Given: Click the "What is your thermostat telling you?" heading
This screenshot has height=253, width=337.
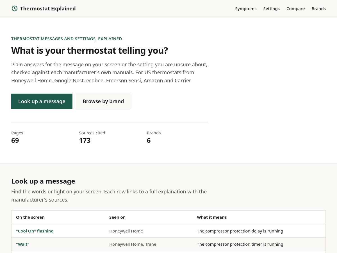Looking at the screenshot, I should (90, 51).
